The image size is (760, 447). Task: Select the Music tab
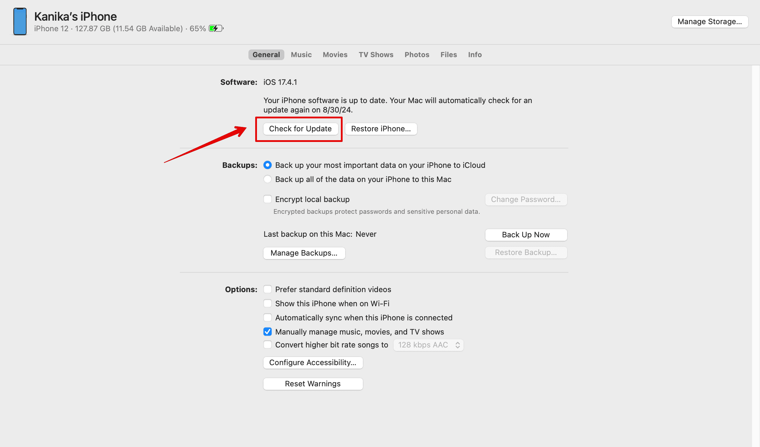pyautogui.click(x=301, y=54)
